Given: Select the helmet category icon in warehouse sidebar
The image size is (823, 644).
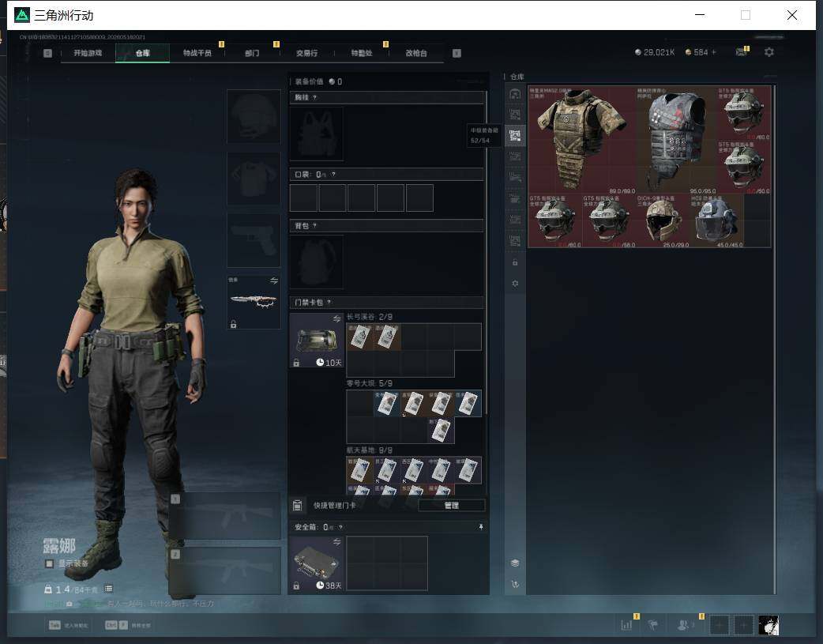Looking at the screenshot, I should [515, 93].
